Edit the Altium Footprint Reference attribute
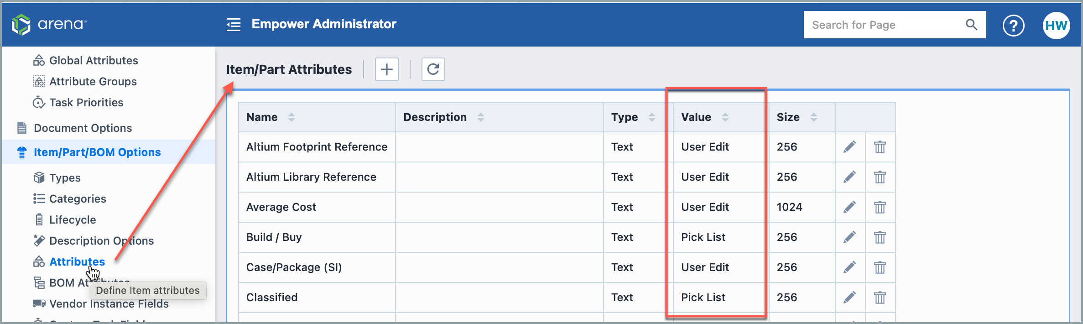The image size is (1083, 324). [849, 147]
